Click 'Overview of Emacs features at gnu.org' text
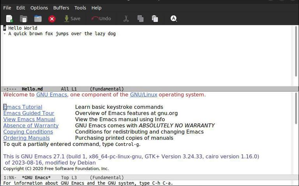This screenshot has height=186, width=299. tap(127, 113)
